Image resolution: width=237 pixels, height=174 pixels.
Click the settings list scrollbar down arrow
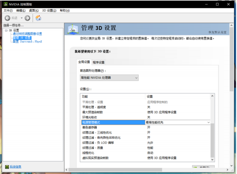(212, 160)
